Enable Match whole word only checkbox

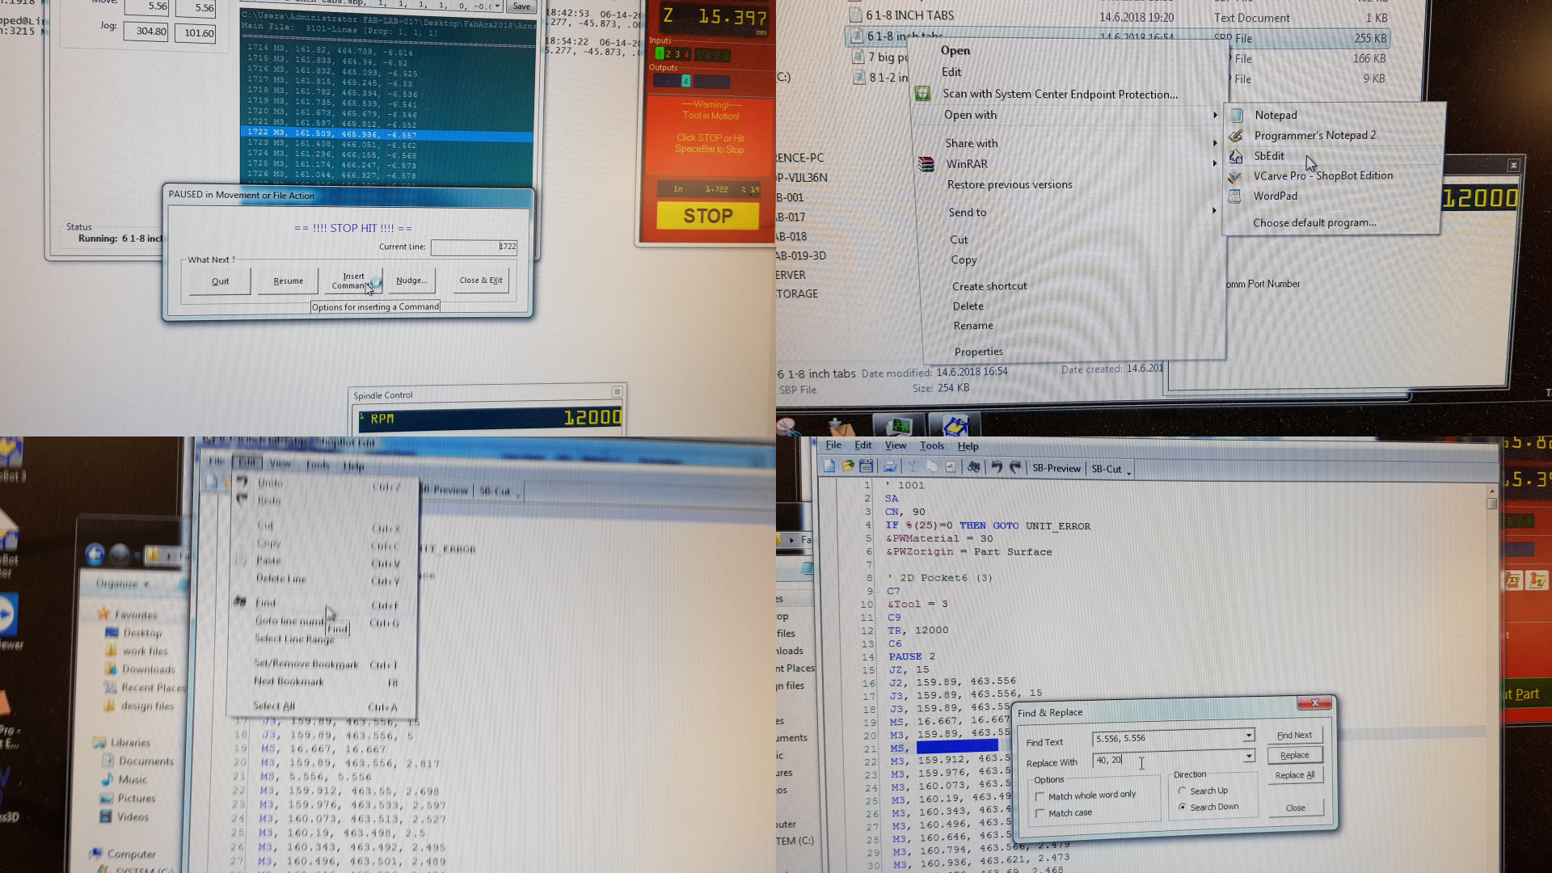click(x=1040, y=796)
